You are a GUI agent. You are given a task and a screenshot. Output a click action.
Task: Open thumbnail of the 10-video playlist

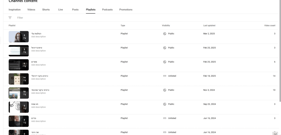[19, 93]
